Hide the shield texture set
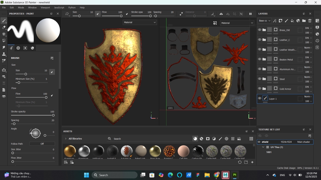The height and width of the screenshot is (180, 321). click(259, 142)
